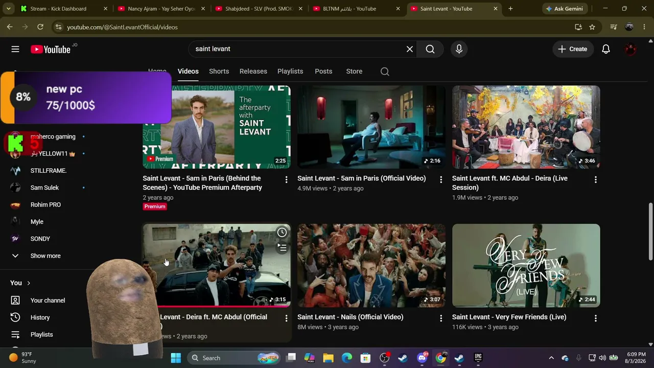Open the Chrome three-dot menu
This screenshot has width=654, height=368.
click(644, 27)
